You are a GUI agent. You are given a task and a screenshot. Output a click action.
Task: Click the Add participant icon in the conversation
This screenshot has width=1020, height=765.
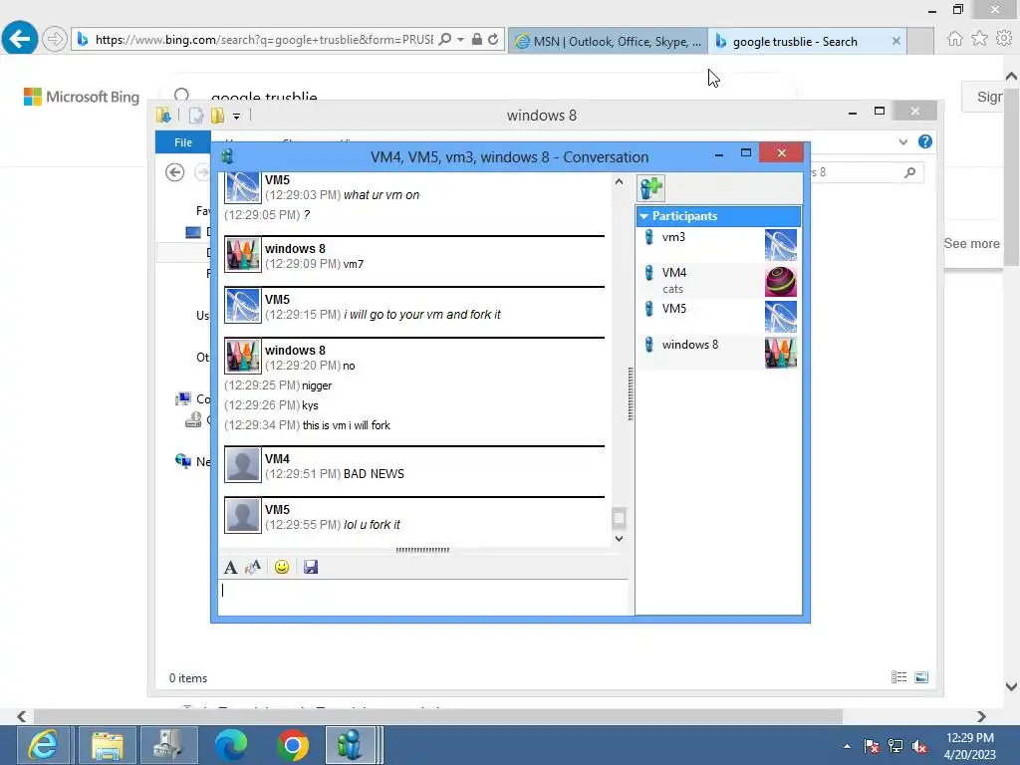coord(650,188)
